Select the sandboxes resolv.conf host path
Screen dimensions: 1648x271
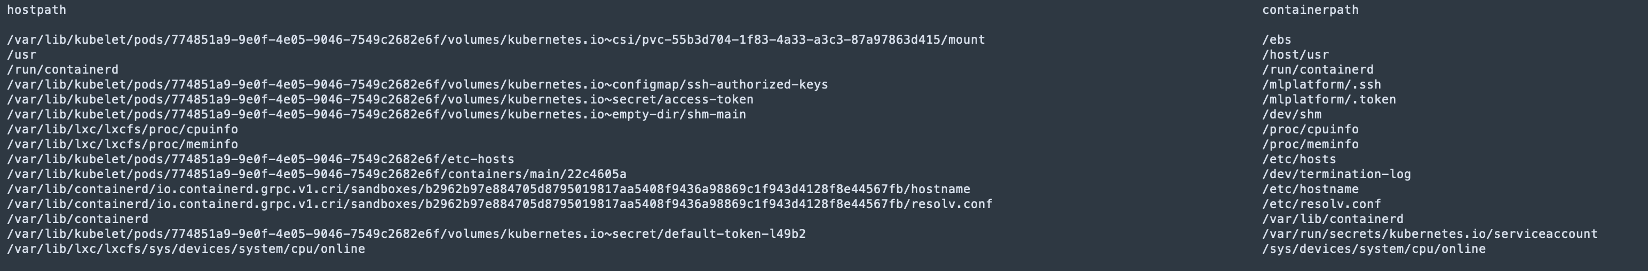500,204
